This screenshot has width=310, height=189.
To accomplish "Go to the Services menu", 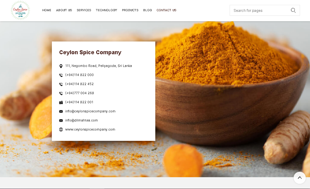I will pyautogui.click(x=84, y=10).
